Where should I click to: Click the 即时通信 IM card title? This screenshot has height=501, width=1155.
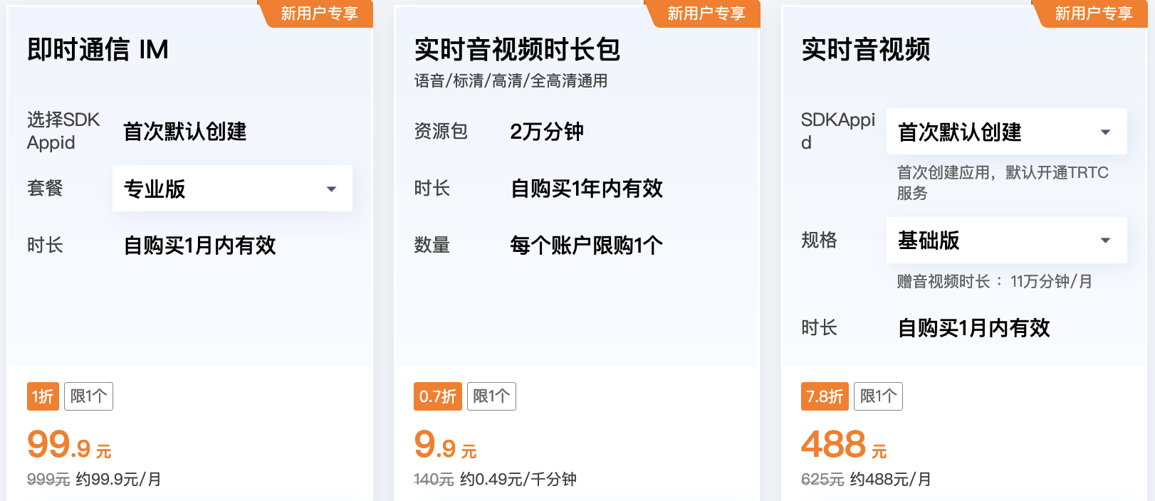point(96,51)
